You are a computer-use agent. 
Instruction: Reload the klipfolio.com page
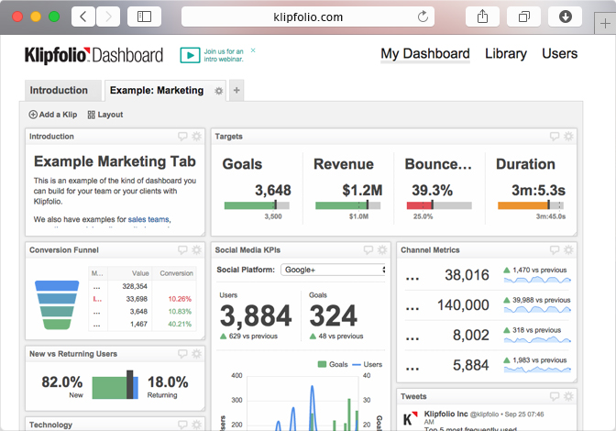[x=423, y=17]
